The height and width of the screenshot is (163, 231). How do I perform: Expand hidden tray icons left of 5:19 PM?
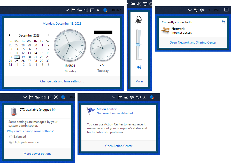tap(190, 10)
